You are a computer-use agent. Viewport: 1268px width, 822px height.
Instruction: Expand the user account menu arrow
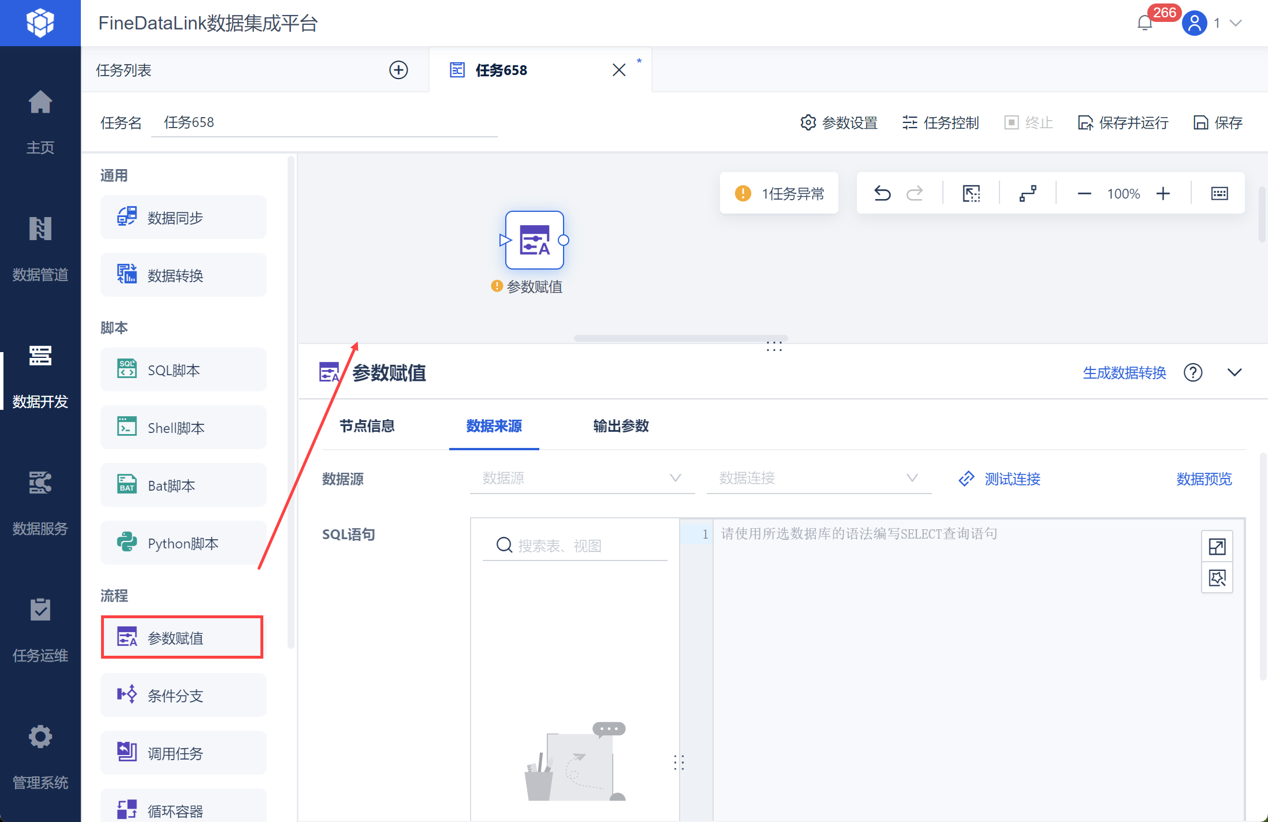click(1236, 23)
